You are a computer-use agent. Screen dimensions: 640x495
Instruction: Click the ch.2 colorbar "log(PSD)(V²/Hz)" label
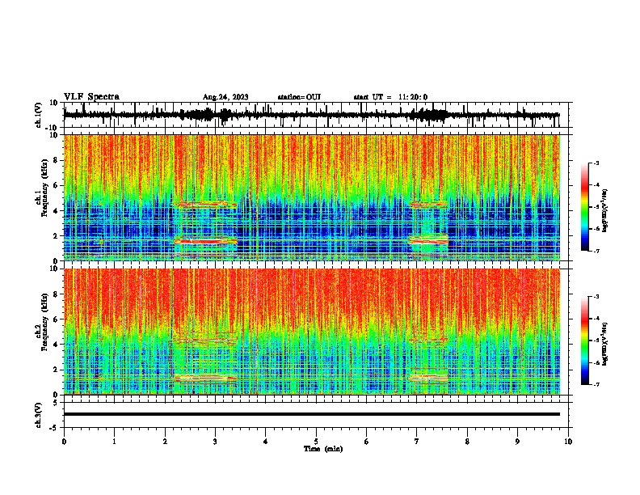coord(605,344)
